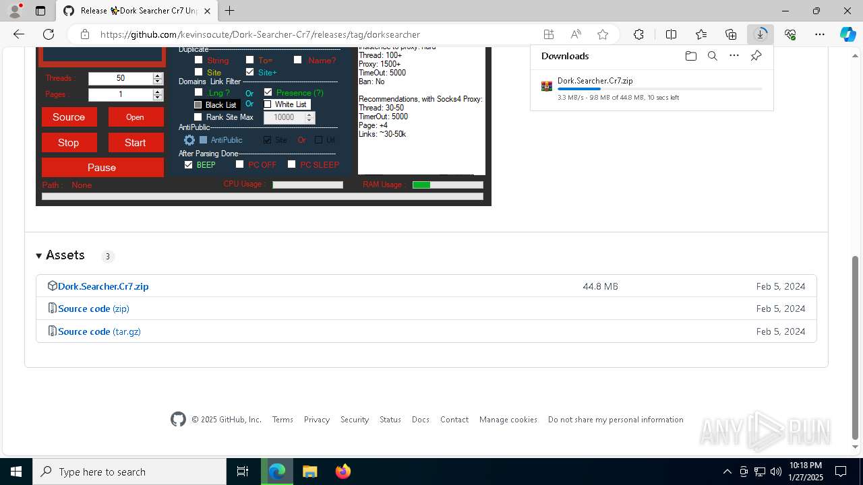Launch Firefox from the taskbar
863x485 pixels.
[x=343, y=472]
